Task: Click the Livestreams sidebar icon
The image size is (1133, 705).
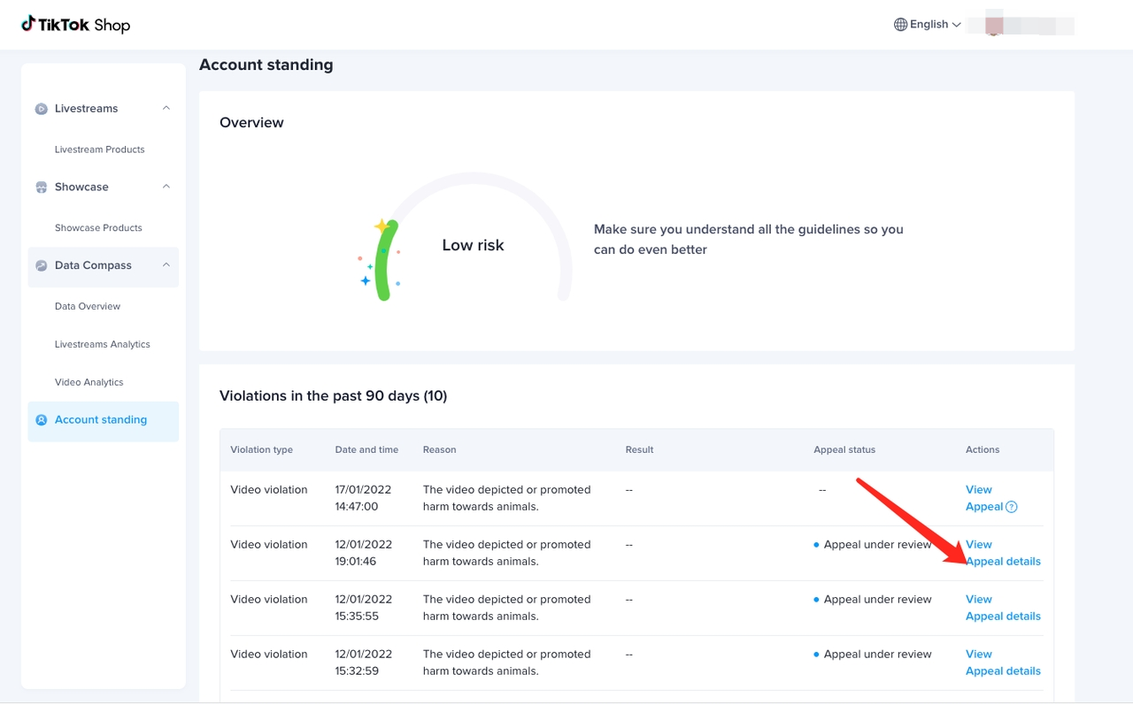Action: [41, 109]
